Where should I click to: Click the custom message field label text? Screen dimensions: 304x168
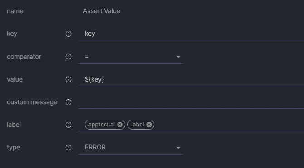[32, 102]
